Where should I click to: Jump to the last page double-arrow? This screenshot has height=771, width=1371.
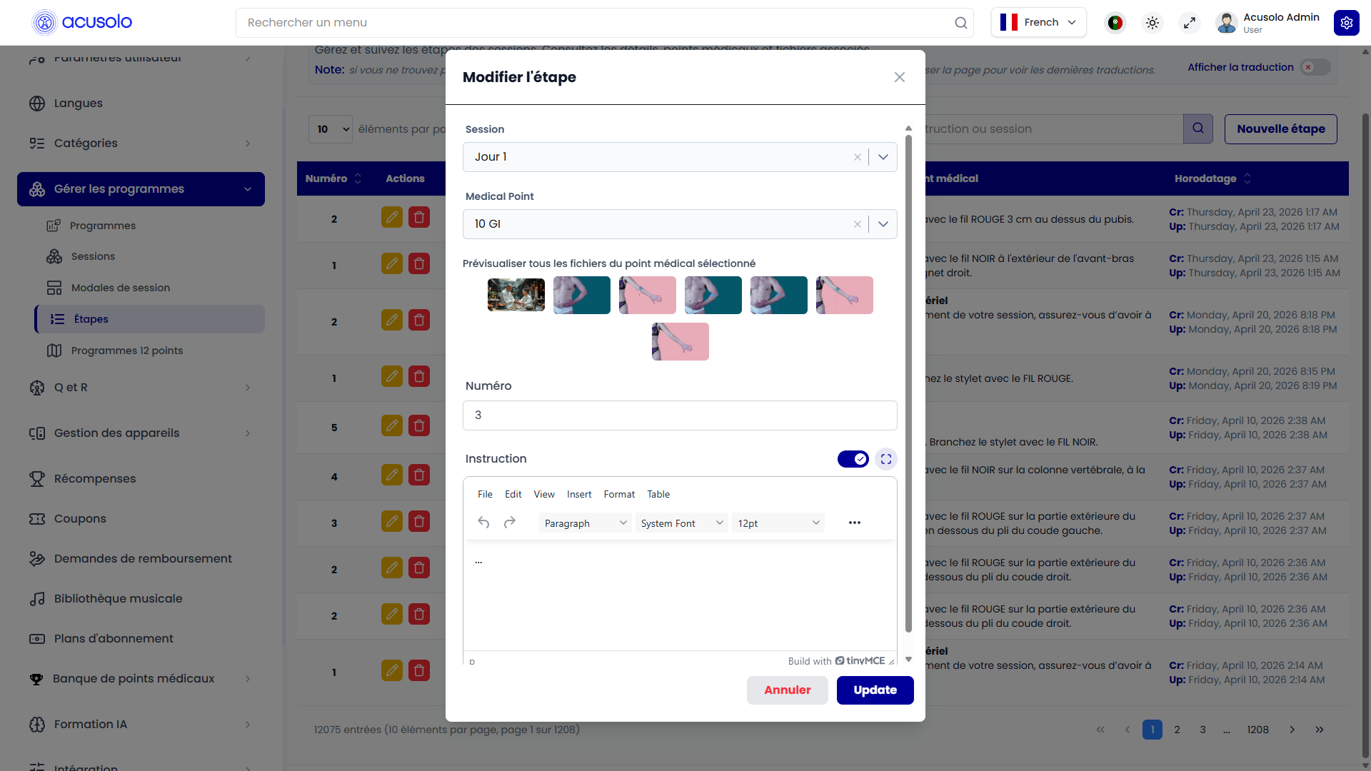(x=1319, y=730)
